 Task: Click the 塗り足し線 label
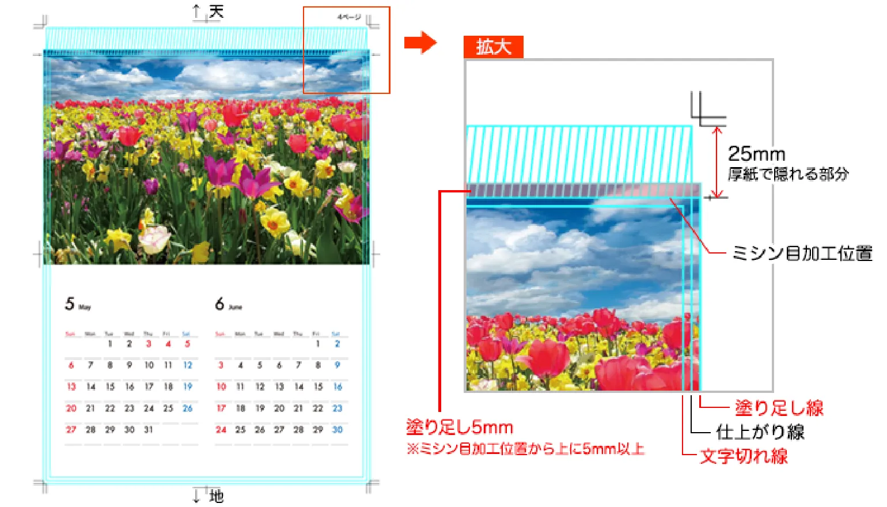(x=779, y=408)
